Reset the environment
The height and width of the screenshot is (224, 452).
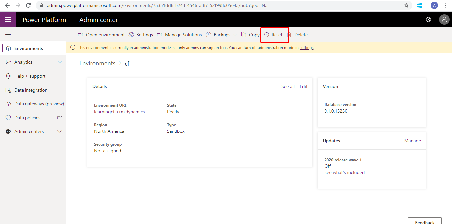pyautogui.click(x=273, y=35)
